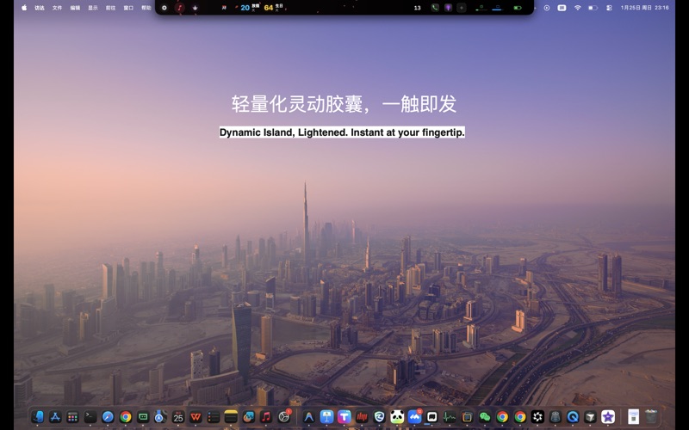Image resolution: width=689 pixels, height=430 pixels.
Task: Open Control Center in the menu bar
Action: 609,8
